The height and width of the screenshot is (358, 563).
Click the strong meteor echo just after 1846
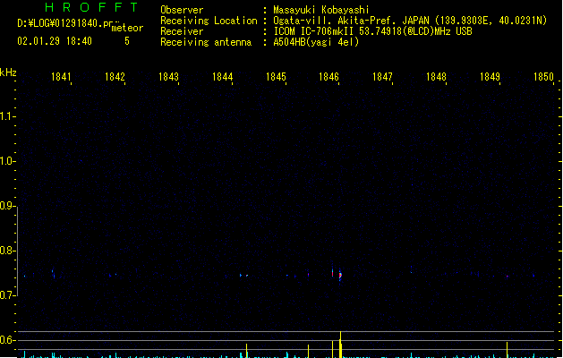point(340,275)
